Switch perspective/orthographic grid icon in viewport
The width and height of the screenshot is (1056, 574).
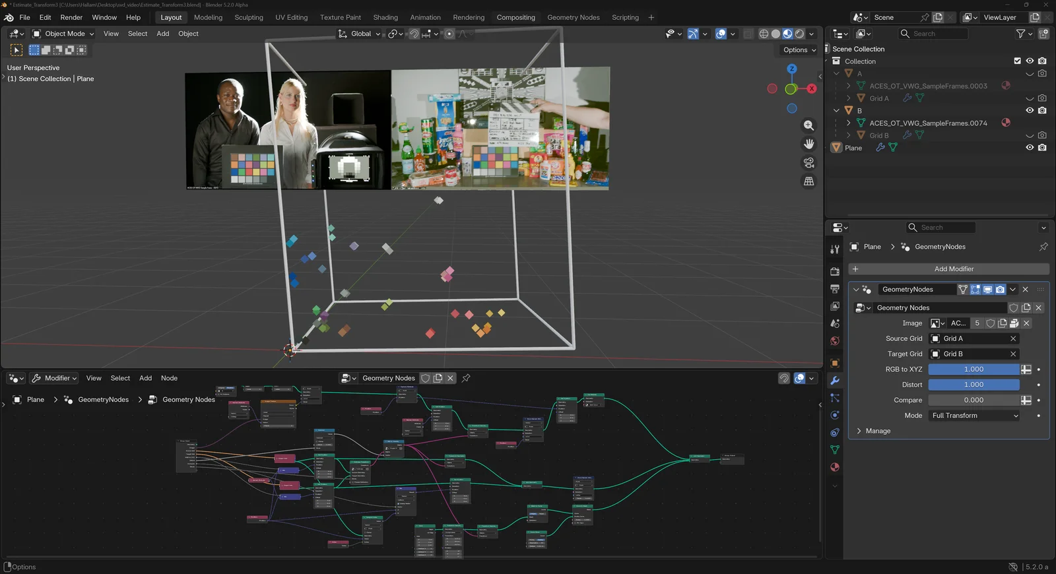pos(808,181)
